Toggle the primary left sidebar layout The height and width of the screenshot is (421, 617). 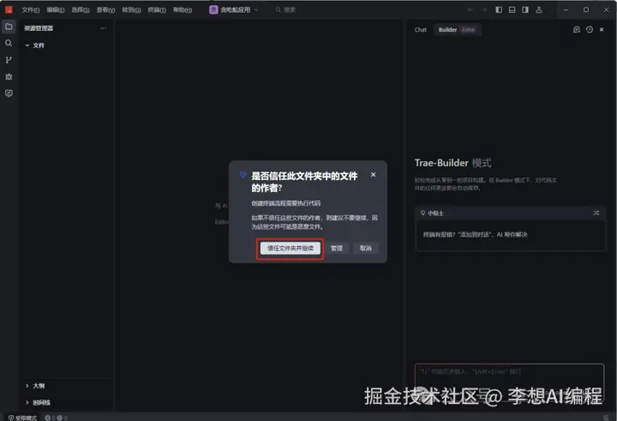click(x=499, y=9)
